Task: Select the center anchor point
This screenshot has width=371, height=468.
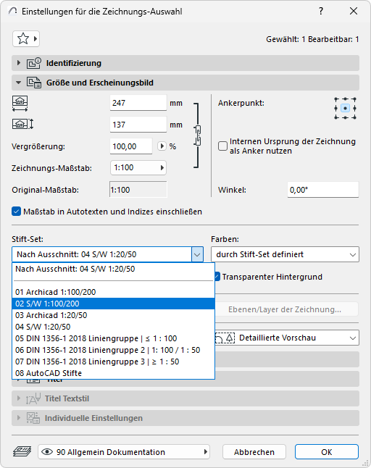Action: coord(346,108)
